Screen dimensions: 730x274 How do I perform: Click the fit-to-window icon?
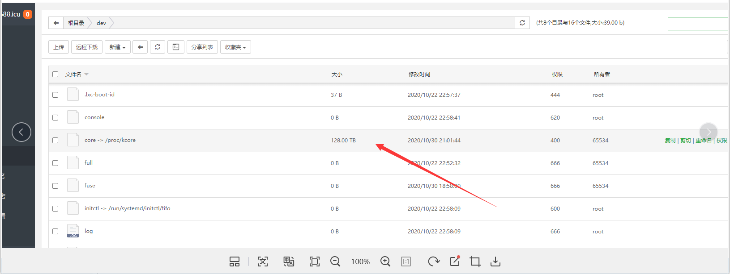pos(315,262)
